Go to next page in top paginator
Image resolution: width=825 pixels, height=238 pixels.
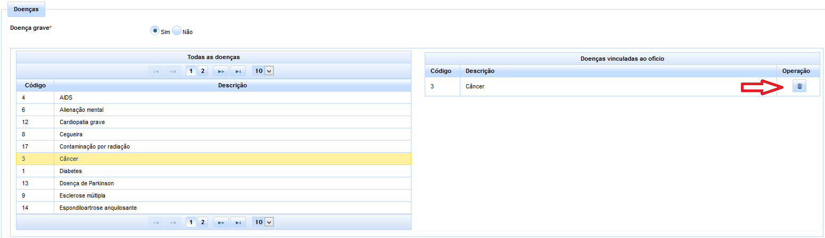click(220, 71)
